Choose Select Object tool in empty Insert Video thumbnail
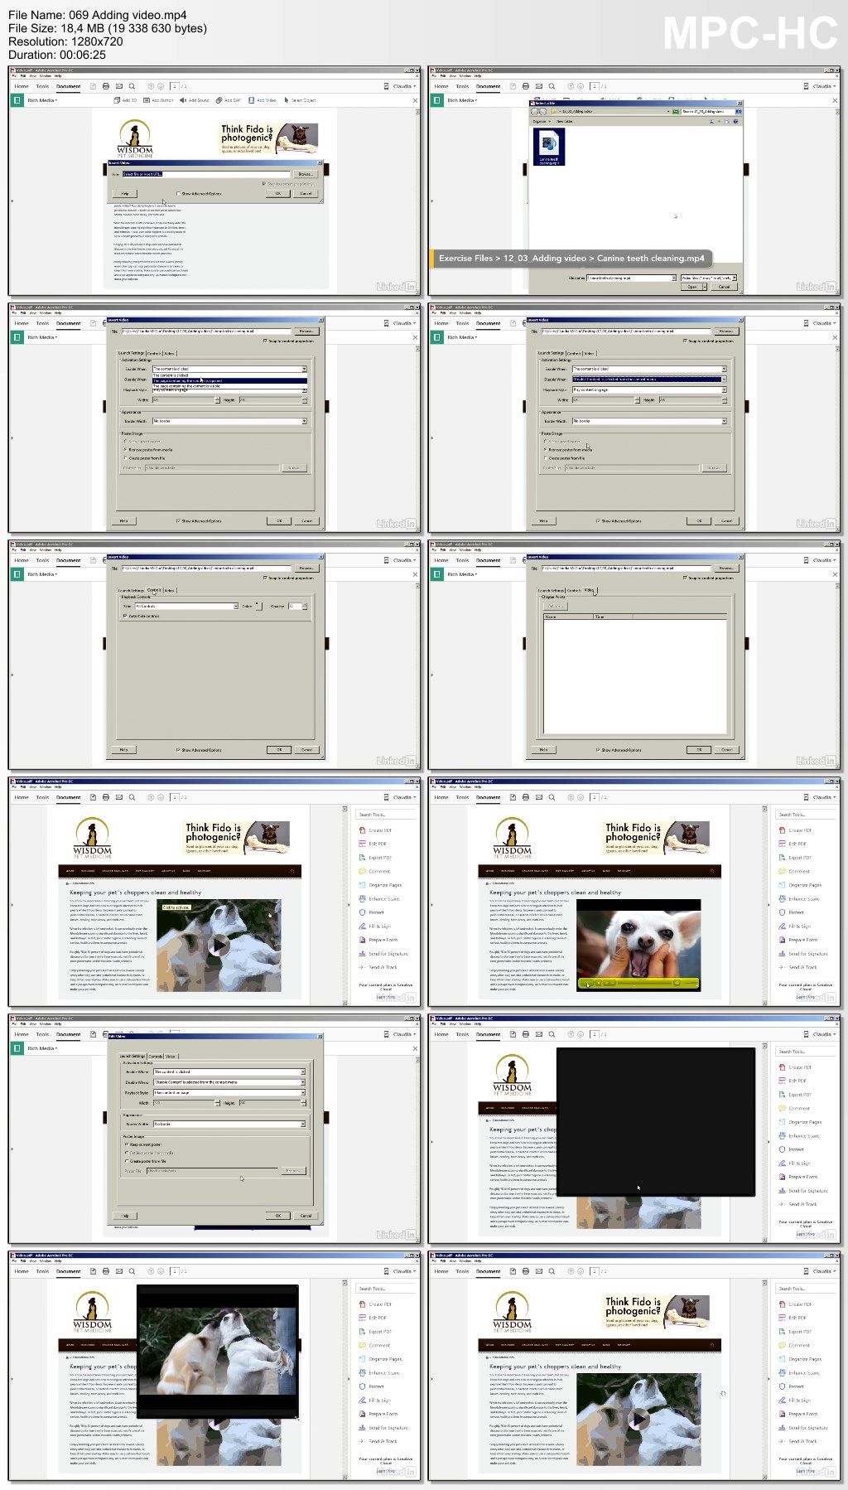The width and height of the screenshot is (848, 1490). point(300,100)
